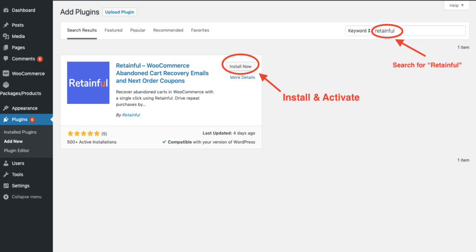Open the Plugin Editor submenu item
The image size is (476, 252).
tap(17, 150)
